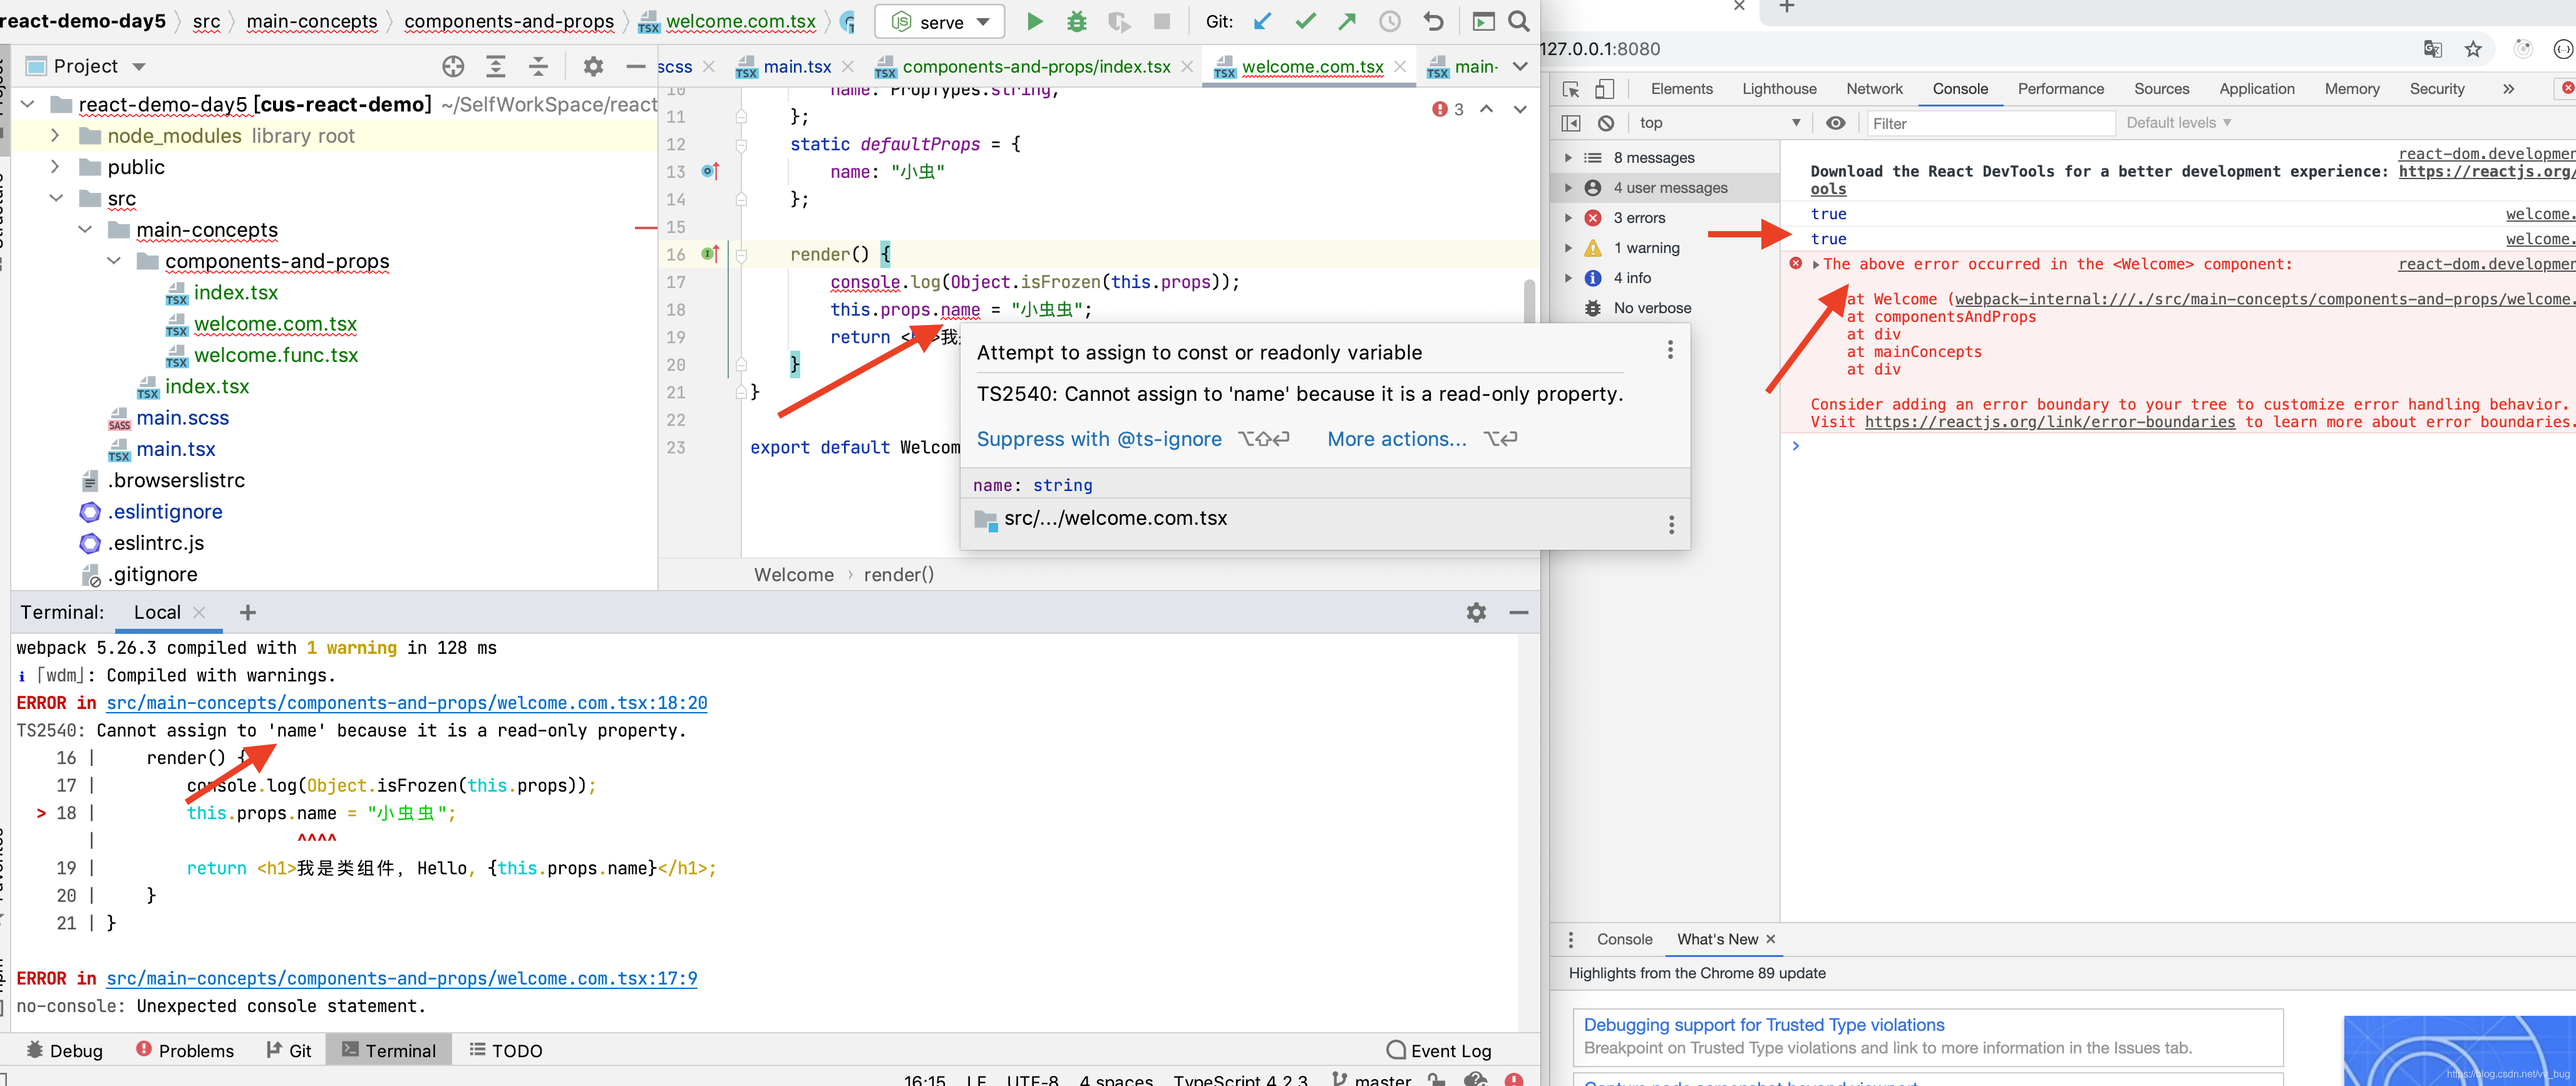Toggle live expression eye icon
2576x1086 pixels.
[x=1835, y=123]
